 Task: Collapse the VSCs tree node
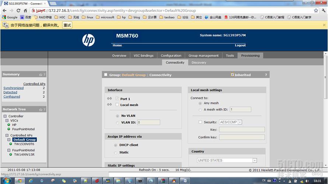(x=7, y=120)
